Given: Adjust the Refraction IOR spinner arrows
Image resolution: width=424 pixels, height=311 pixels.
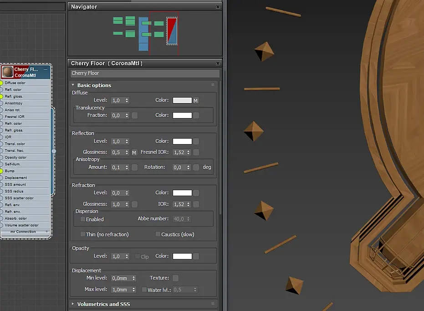Looking at the screenshot, I should 189,204.
